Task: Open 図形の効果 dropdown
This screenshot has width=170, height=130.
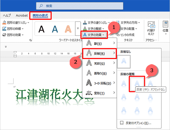Action: [x=13, y=35]
